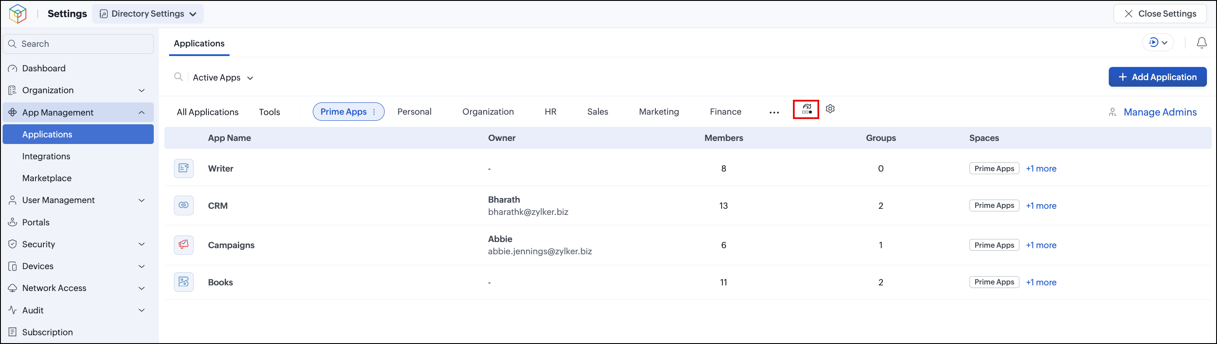Open spaces settings gear icon
1217x344 pixels.
(x=830, y=109)
